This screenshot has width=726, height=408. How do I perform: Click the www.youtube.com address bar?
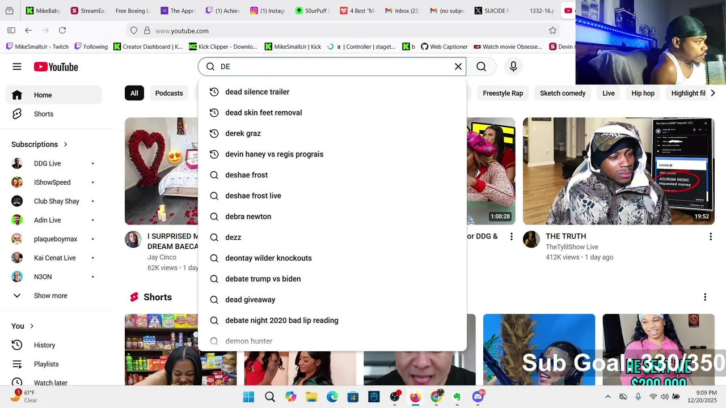coord(343,31)
